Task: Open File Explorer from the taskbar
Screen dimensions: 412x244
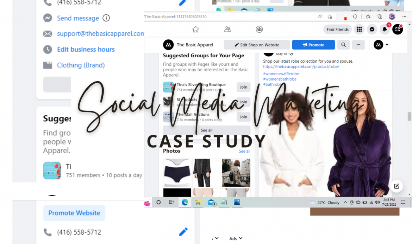Action: tap(198, 202)
